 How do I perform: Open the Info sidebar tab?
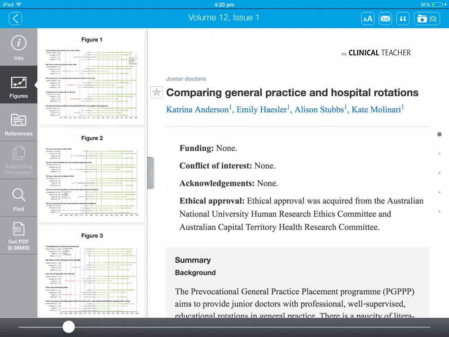(18, 47)
